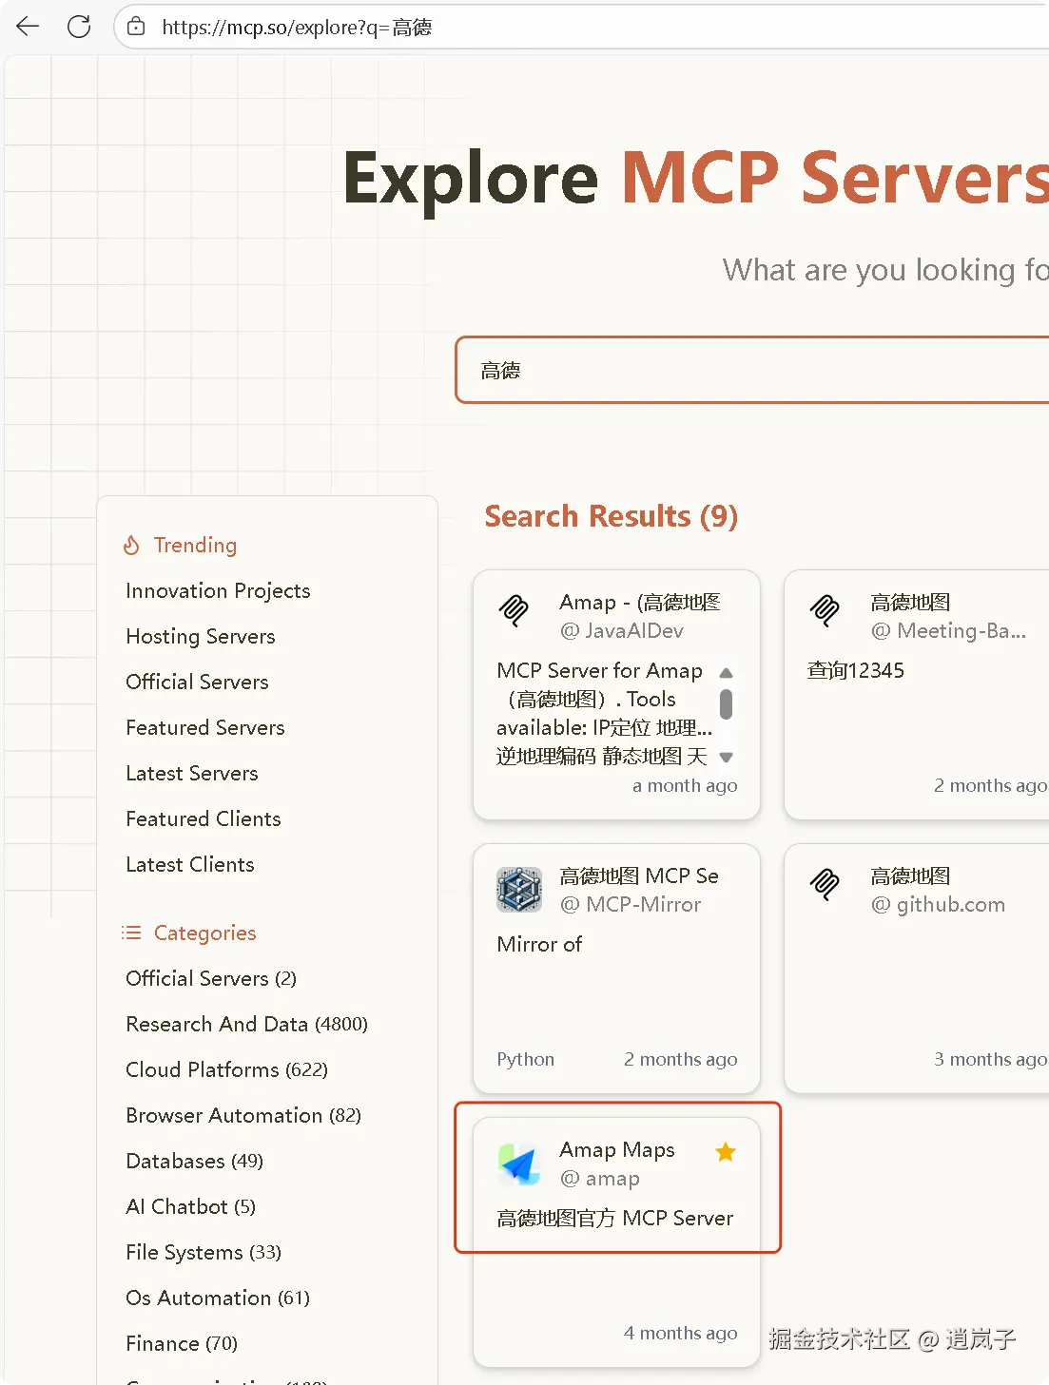Select Official Servers under Trending
The width and height of the screenshot is (1049, 1385).
coord(197,682)
